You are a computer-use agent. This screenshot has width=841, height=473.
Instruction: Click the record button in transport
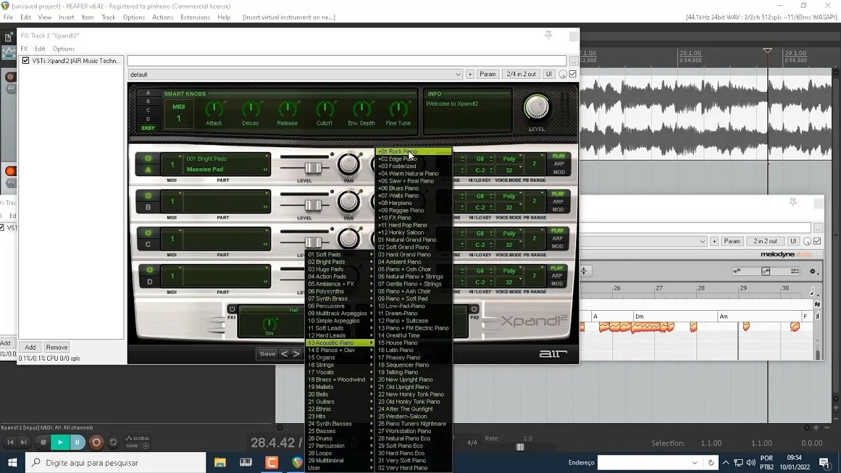[x=96, y=442]
